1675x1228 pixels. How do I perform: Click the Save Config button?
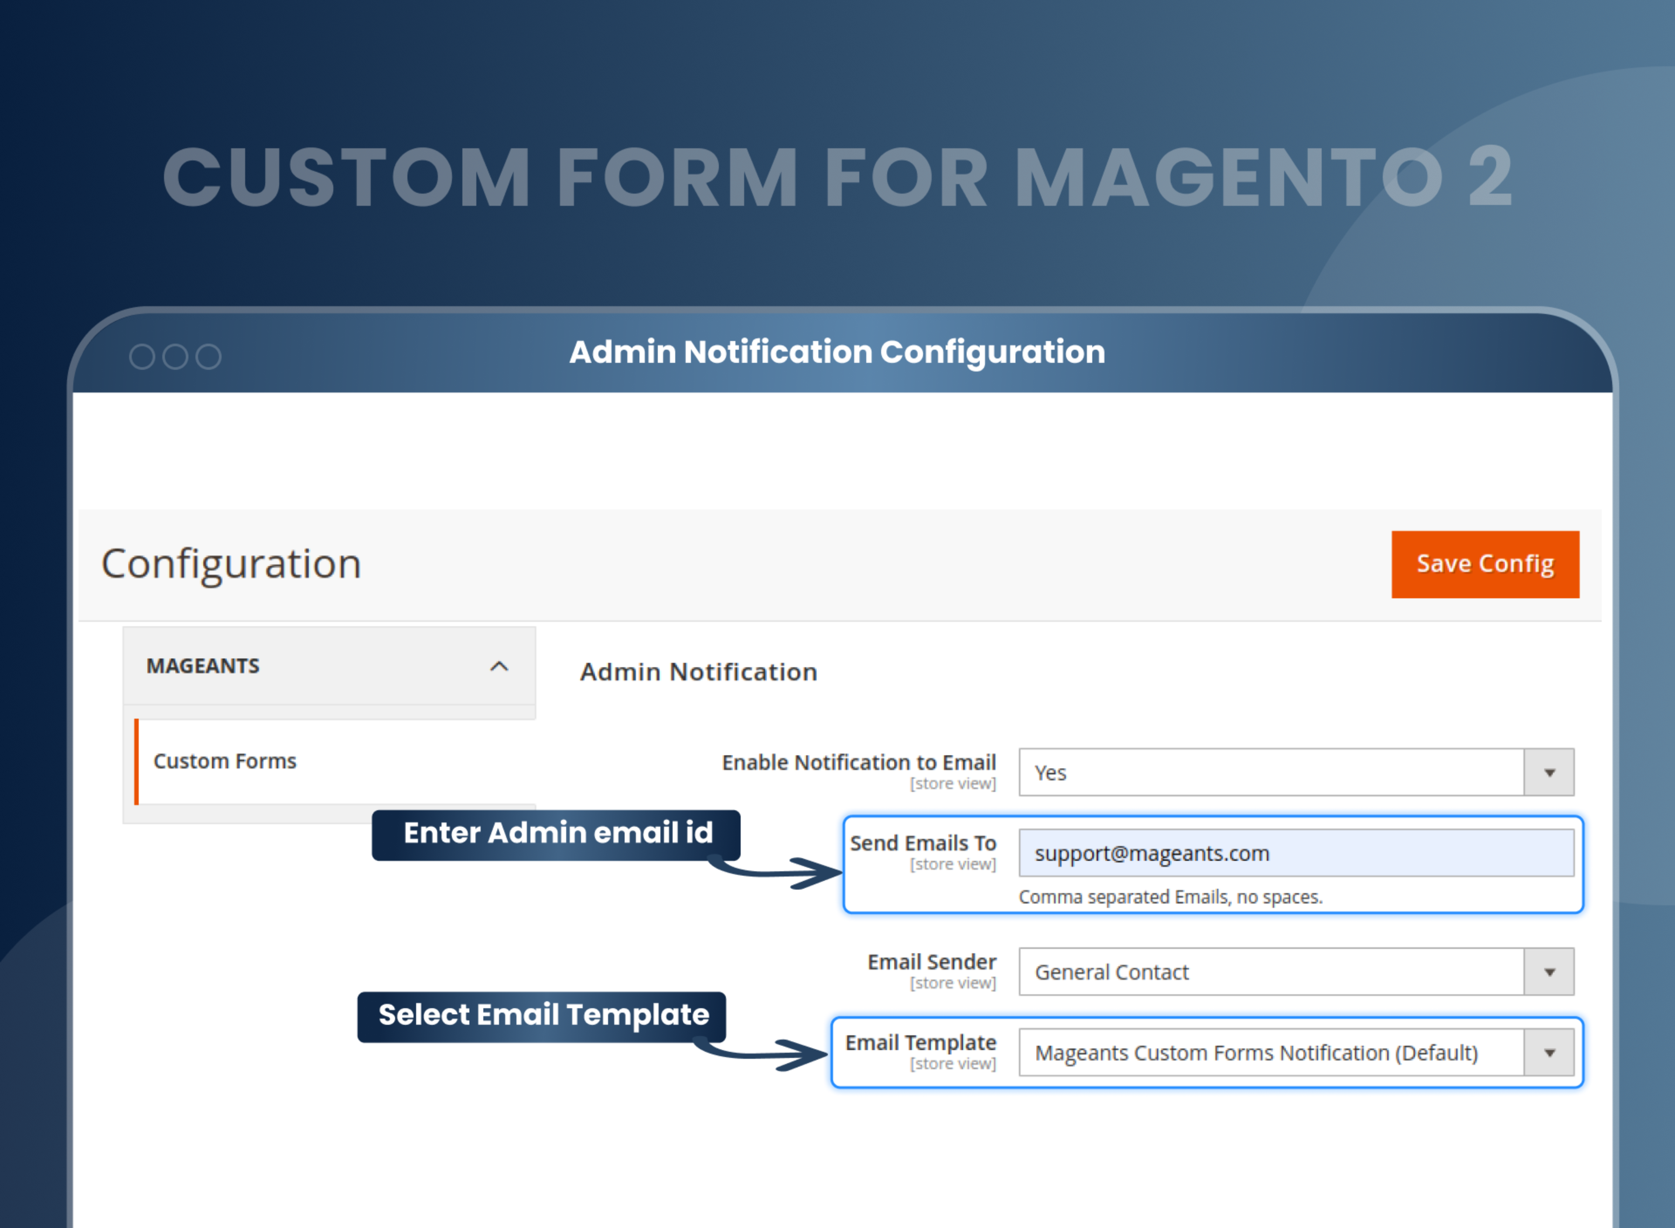1485,564
